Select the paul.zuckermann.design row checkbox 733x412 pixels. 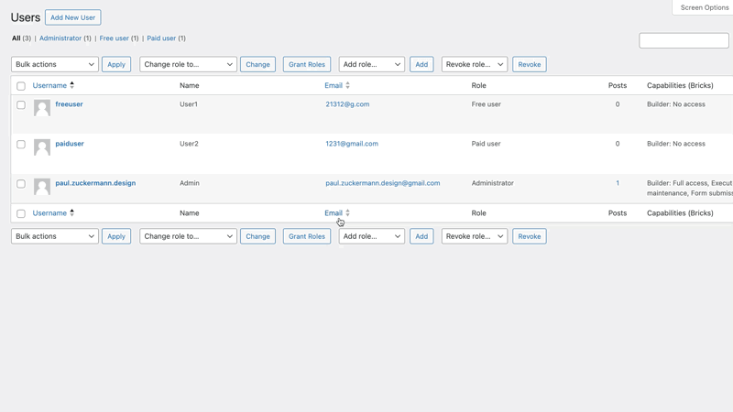coord(21,184)
